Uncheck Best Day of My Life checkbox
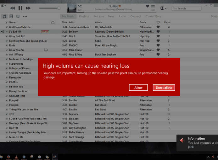218x160 pixels. tap(7, 27)
